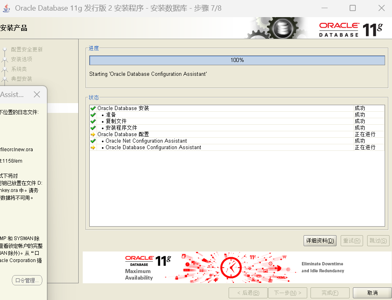Open 口令管理... password management button
Viewport: 392px width, 300px height.
click(27, 280)
